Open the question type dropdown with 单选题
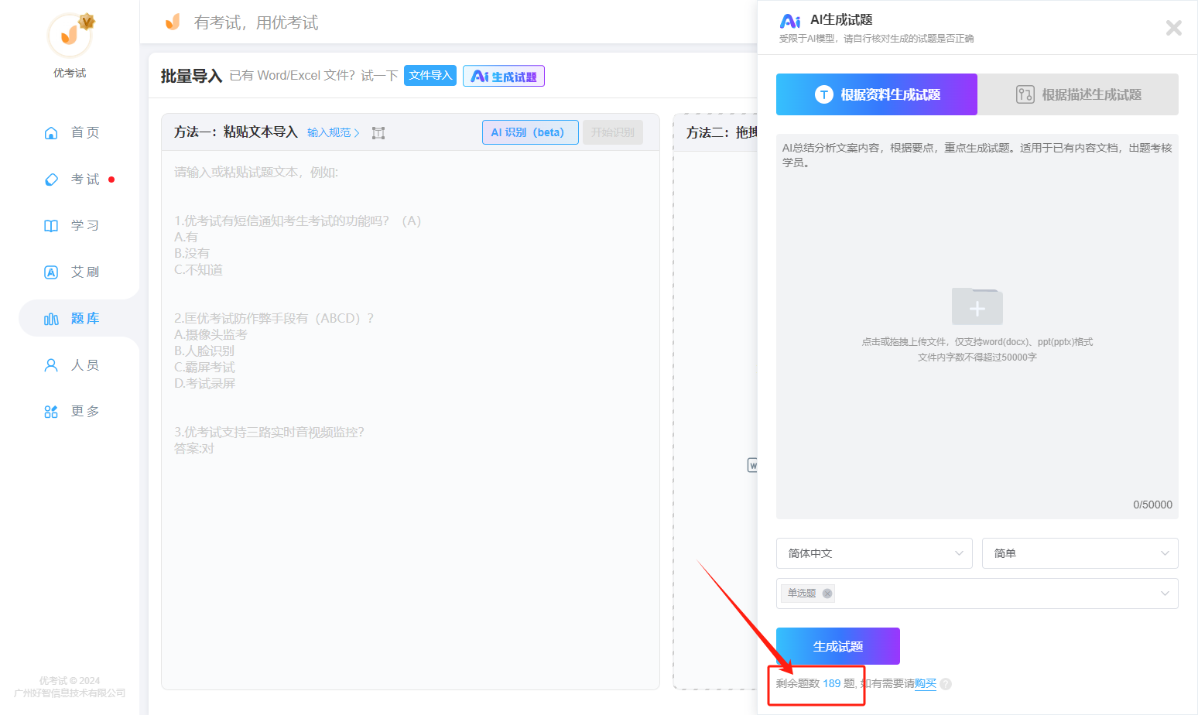 click(x=977, y=594)
